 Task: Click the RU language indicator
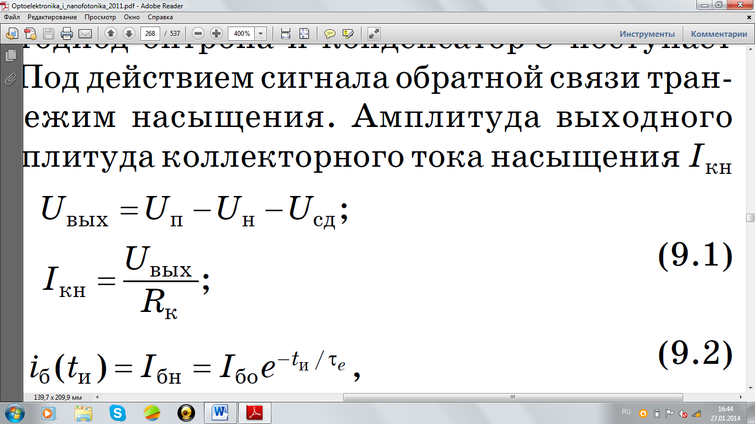pyautogui.click(x=626, y=412)
